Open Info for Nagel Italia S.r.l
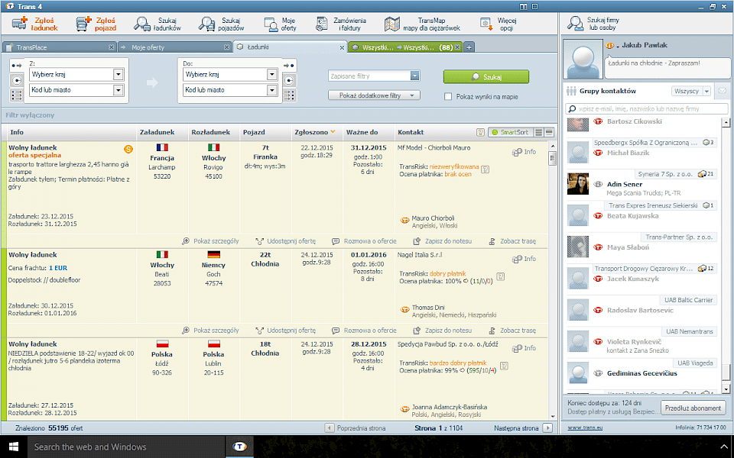 click(525, 259)
